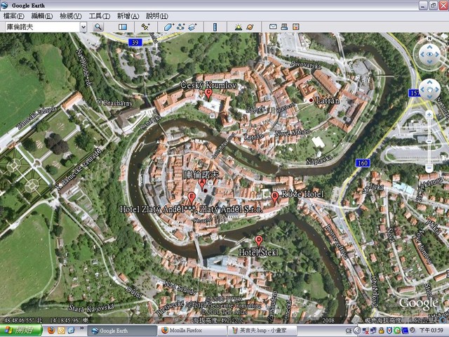Select the add image overlay tool
The height and width of the screenshot is (337, 449).
pos(192,27)
